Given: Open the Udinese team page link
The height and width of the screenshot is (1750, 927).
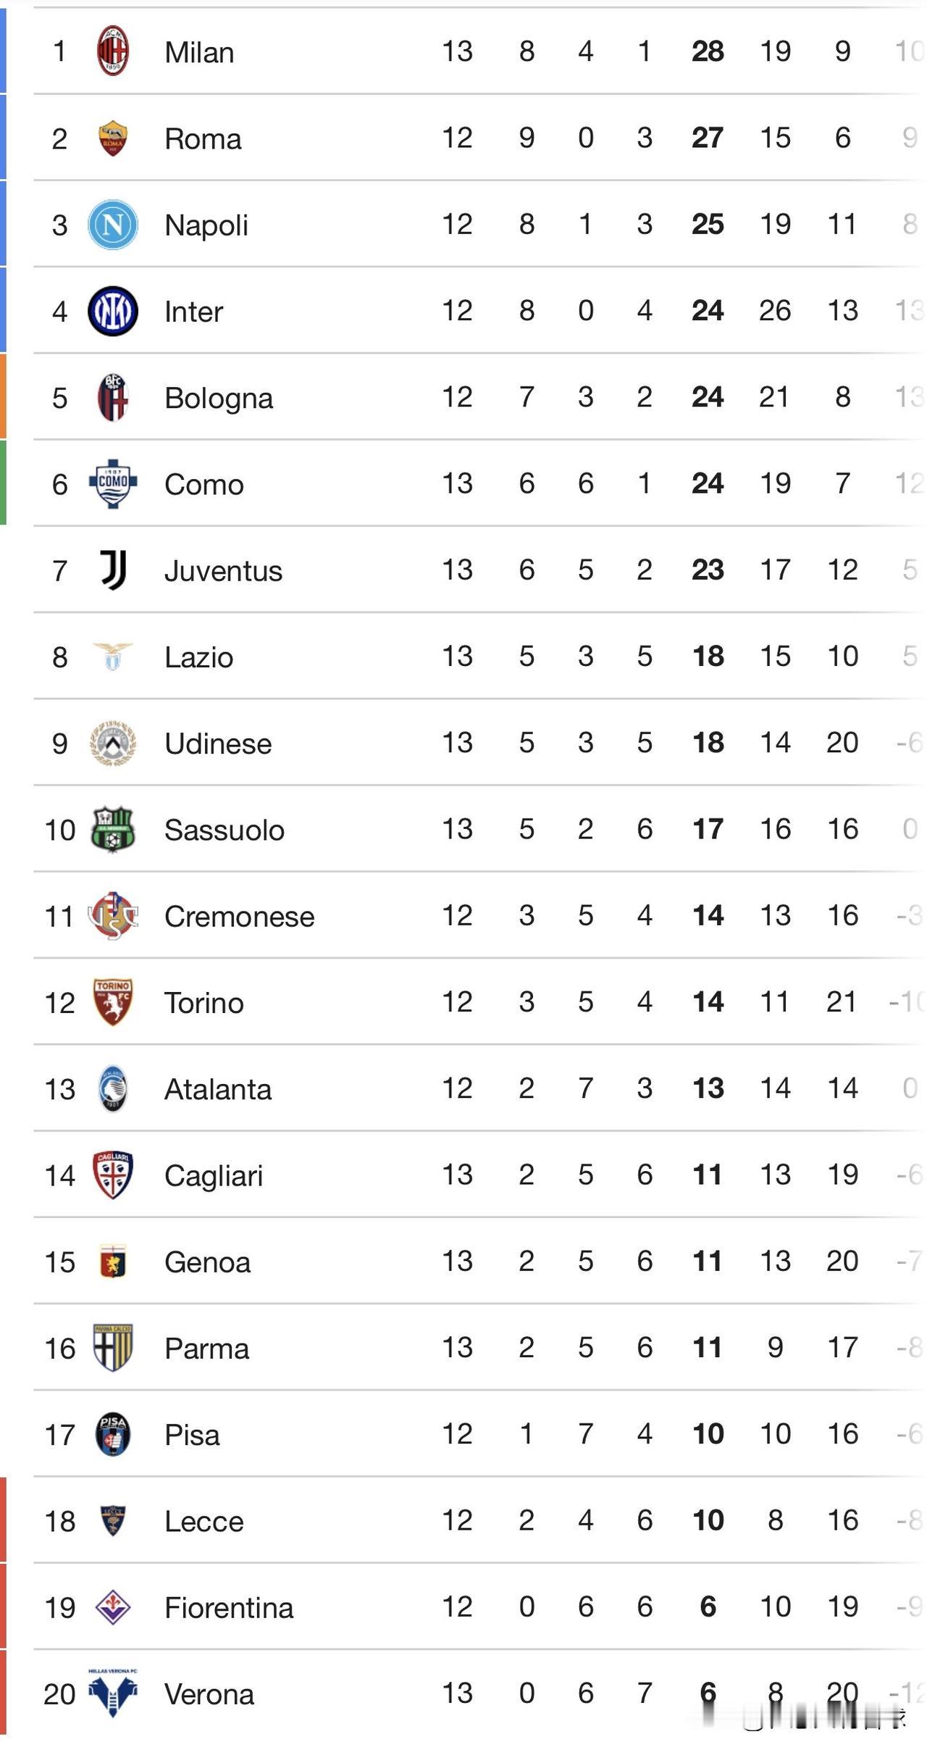Looking at the screenshot, I should point(217,743).
